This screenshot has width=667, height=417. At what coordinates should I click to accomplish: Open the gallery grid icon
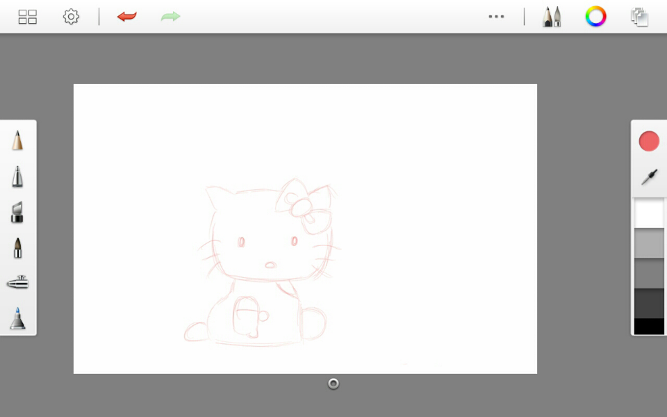[x=28, y=17]
